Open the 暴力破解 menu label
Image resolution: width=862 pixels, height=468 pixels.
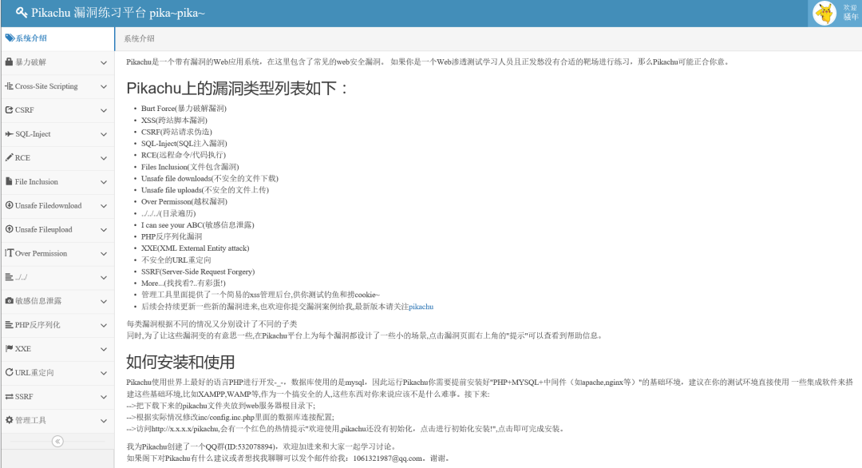click(31, 62)
